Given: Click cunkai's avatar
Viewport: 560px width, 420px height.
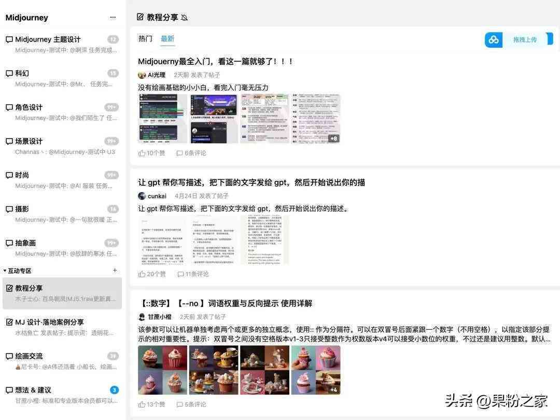Looking at the screenshot, I should tap(142, 196).
